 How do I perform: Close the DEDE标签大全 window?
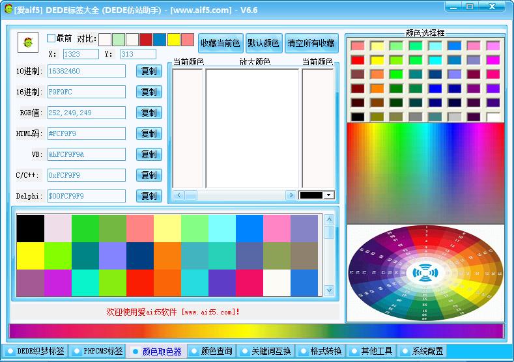(492, 7)
